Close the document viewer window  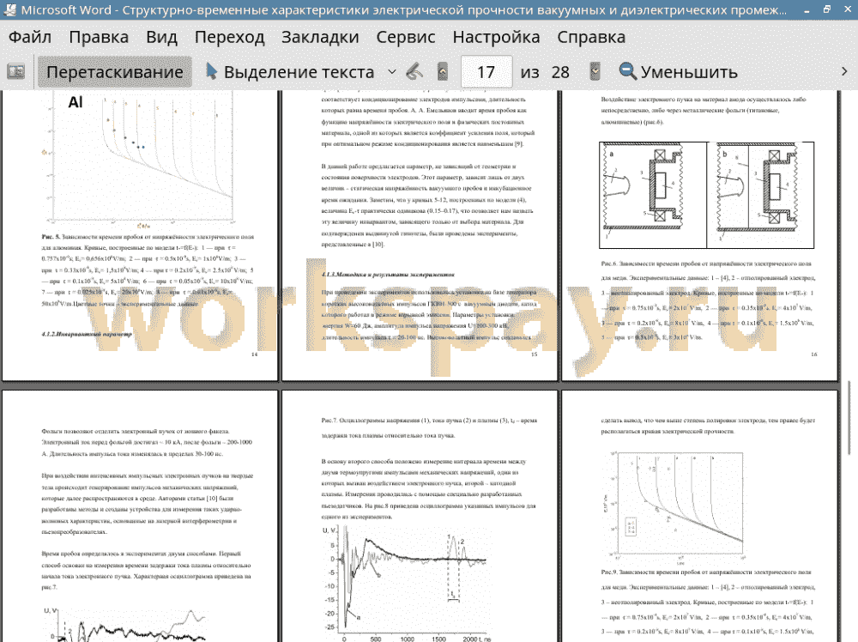pyautogui.click(x=846, y=9)
